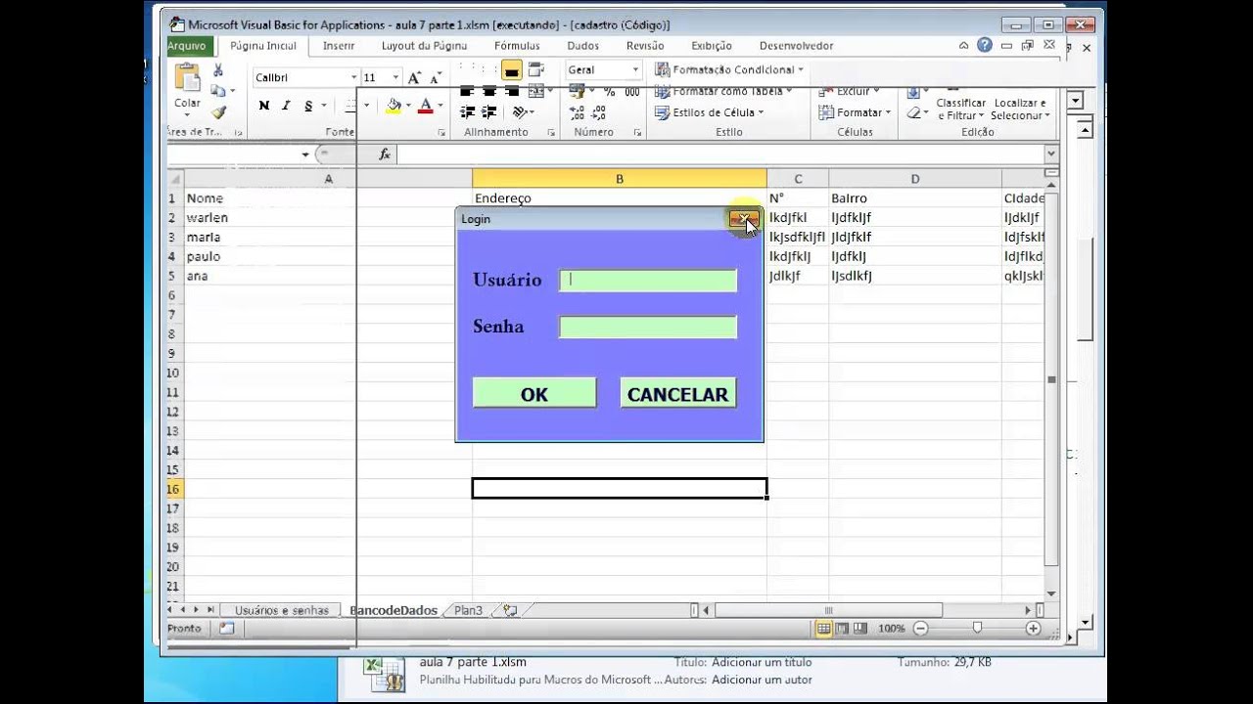Viewport: 1253px width, 704px height.
Task: Open the Plan3 sheet tab
Action: 468,610
